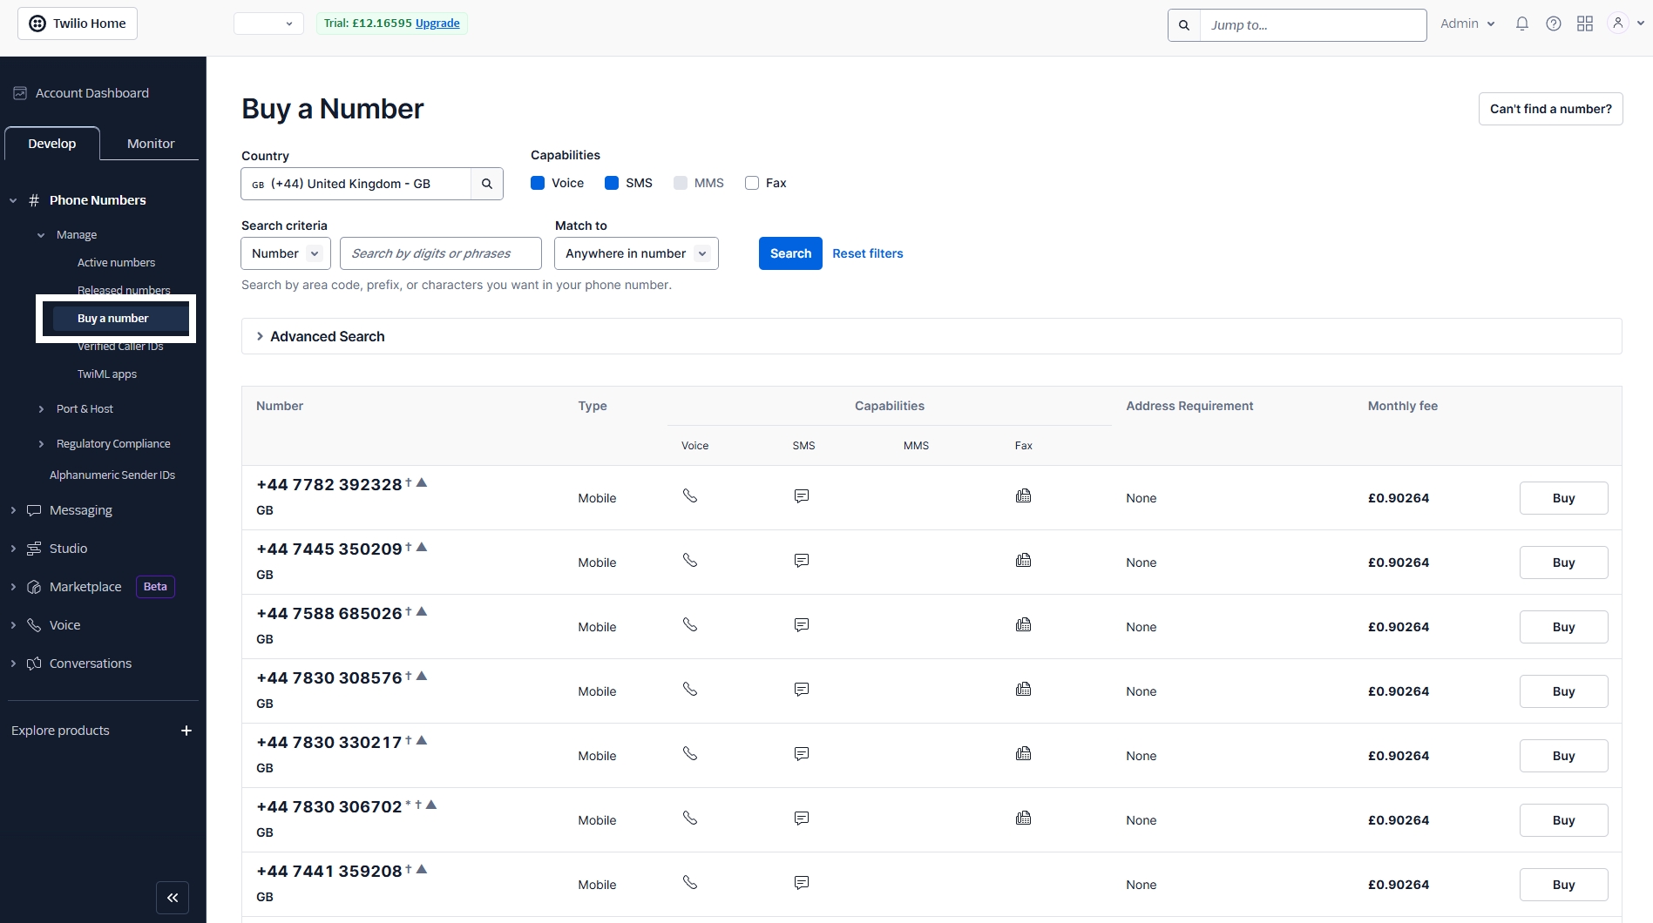
Task: Click the notifications bell icon
Action: (x=1522, y=24)
